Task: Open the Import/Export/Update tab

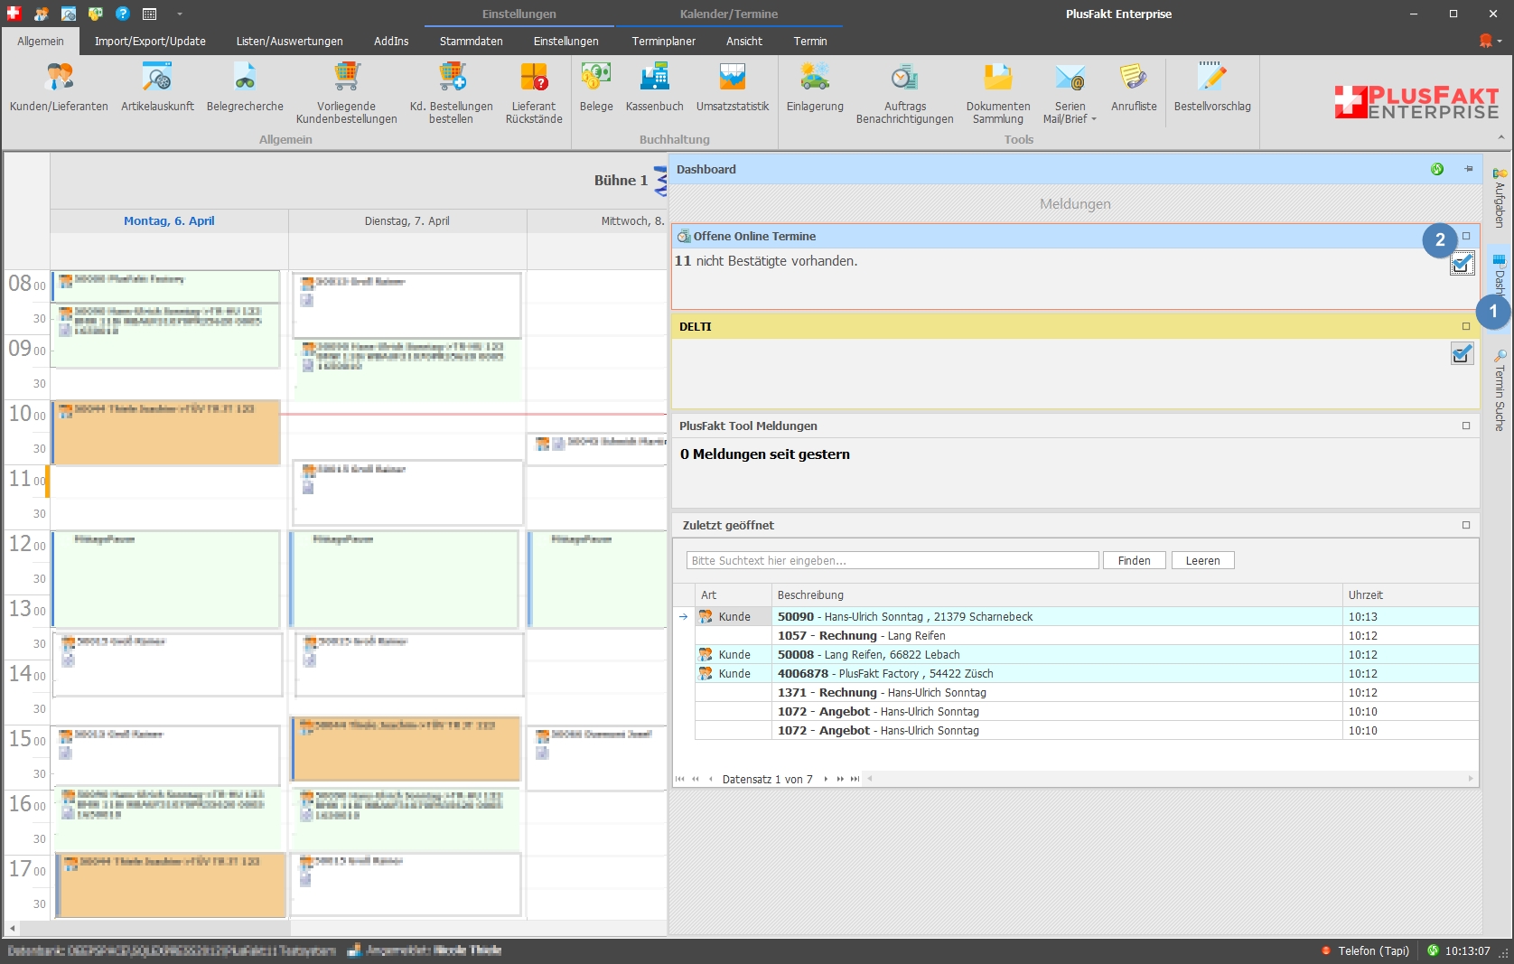Action: [x=150, y=41]
